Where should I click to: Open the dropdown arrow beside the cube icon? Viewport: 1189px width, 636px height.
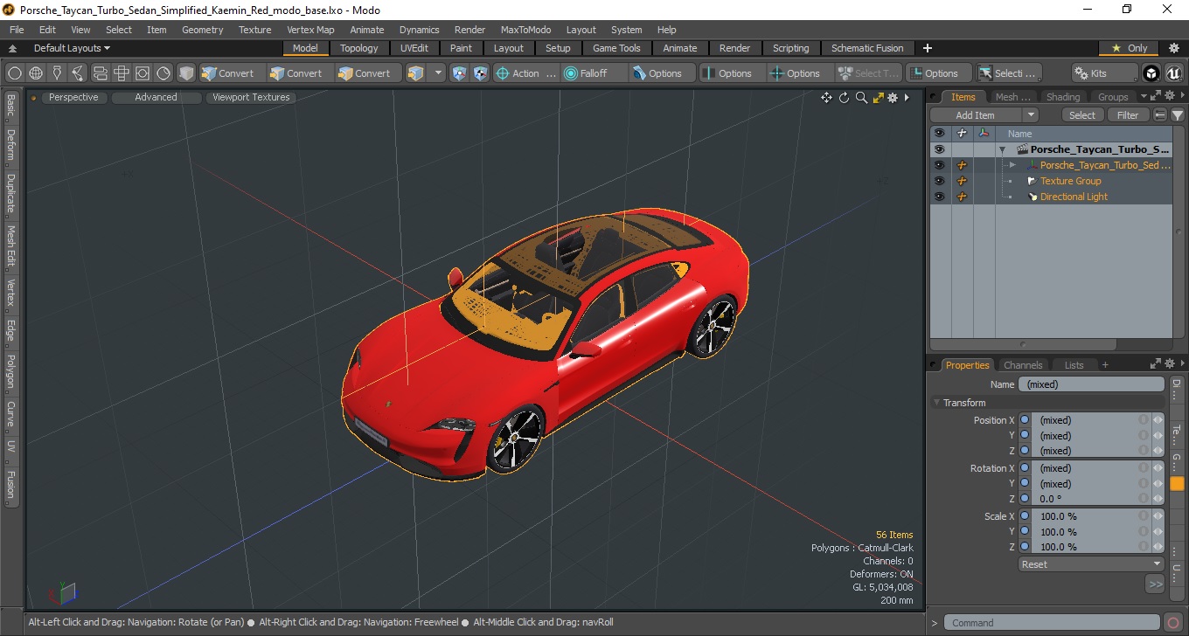tap(438, 73)
